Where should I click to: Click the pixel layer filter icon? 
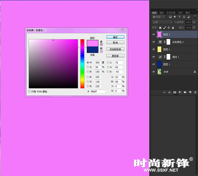(x=170, y=17)
